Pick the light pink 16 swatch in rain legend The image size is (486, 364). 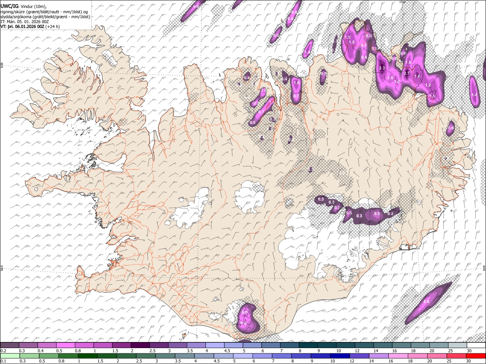(x=398, y=356)
